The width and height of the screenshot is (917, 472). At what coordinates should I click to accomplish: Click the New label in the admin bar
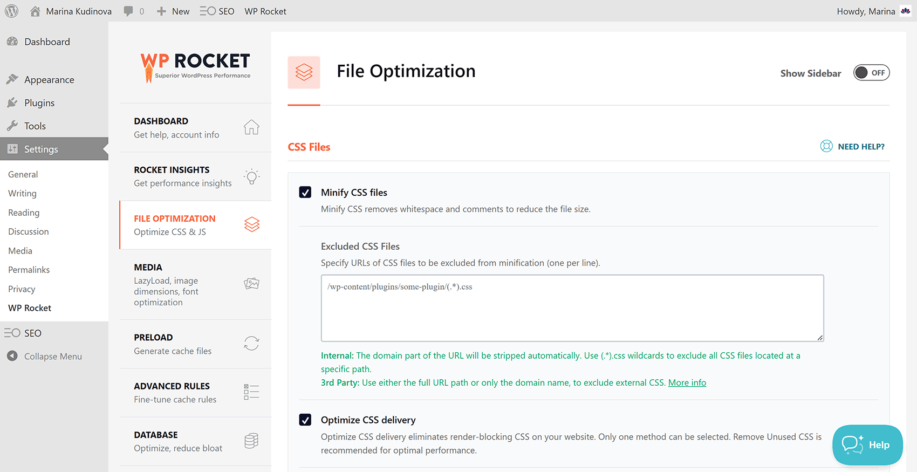181,11
